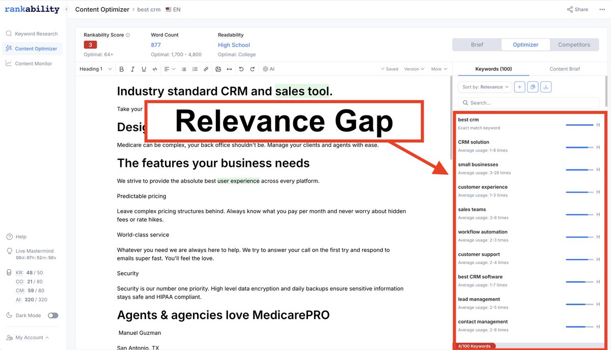Select the Content Brief tab
611x350 pixels.
(565, 69)
